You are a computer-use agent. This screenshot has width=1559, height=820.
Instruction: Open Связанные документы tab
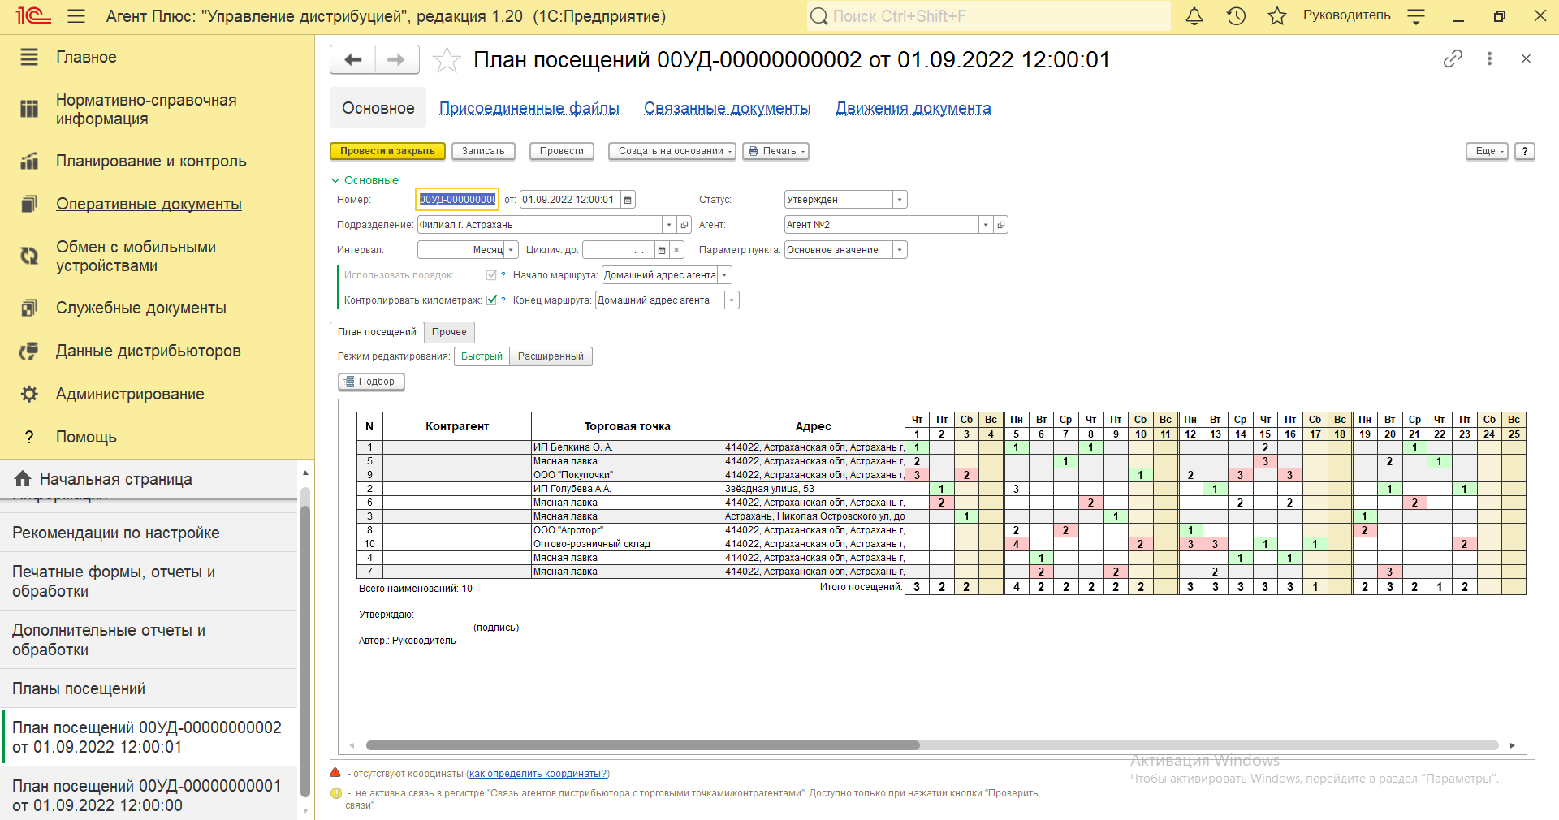pyautogui.click(x=727, y=108)
